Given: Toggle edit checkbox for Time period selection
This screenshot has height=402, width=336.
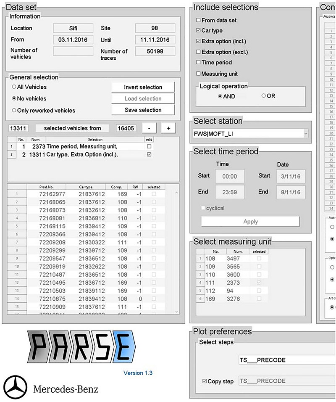Looking at the screenshot, I should pyautogui.click(x=149, y=146).
